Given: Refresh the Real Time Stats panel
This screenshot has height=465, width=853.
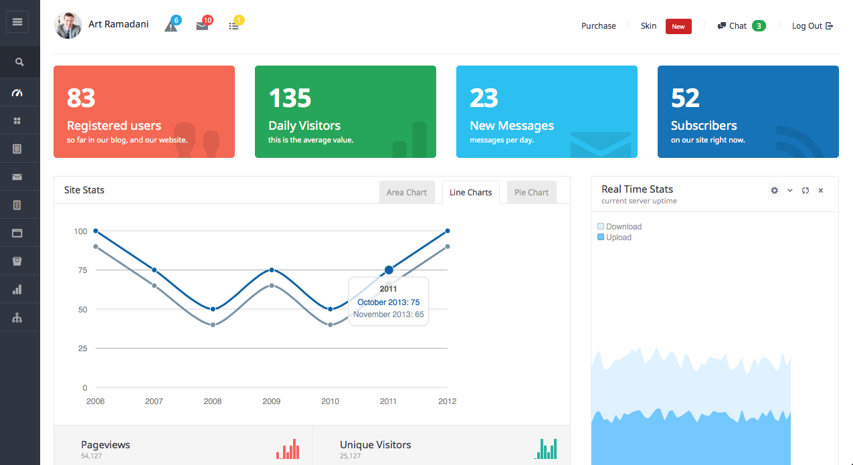Looking at the screenshot, I should click(x=805, y=191).
